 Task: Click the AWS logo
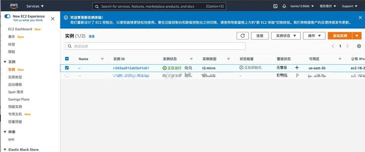[x=14, y=6]
